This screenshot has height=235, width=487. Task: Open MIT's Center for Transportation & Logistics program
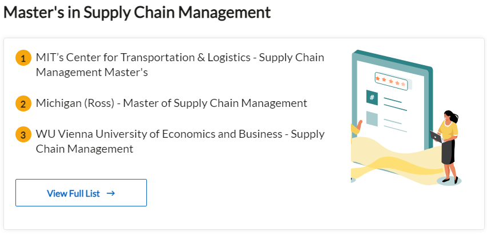pos(180,65)
